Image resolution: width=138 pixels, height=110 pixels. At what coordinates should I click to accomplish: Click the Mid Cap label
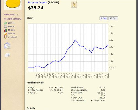pyautogui.click(x=11, y=34)
